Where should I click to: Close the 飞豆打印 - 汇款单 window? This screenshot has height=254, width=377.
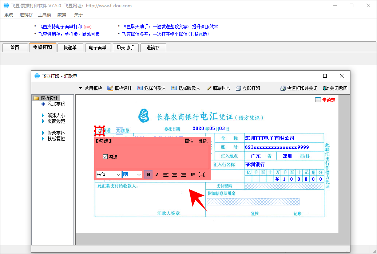tap(341, 76)
